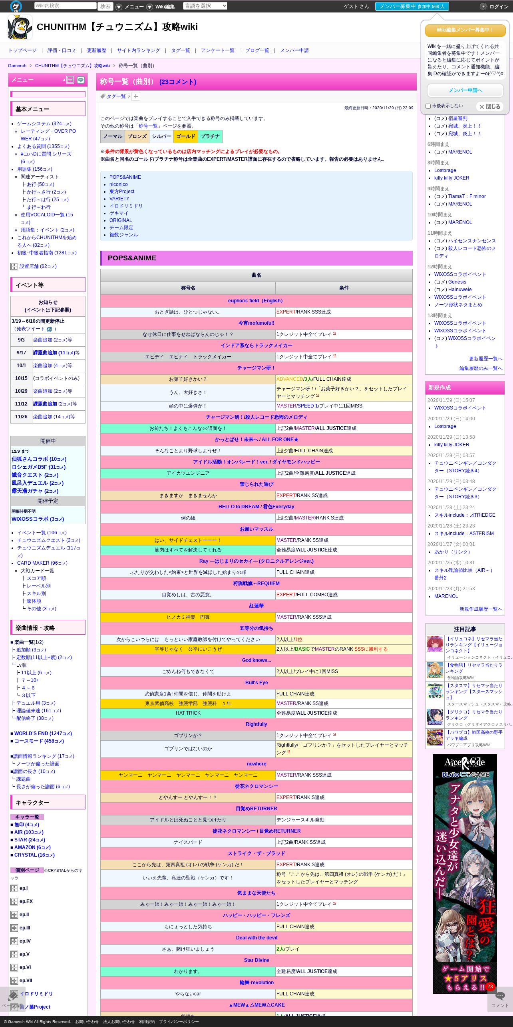
Task: Open WORLD'S END (1247コメ) link
Action: point(43,733)
